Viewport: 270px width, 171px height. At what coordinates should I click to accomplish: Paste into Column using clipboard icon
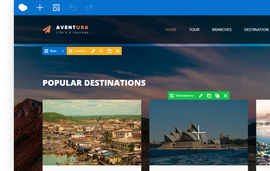point(109,51)
